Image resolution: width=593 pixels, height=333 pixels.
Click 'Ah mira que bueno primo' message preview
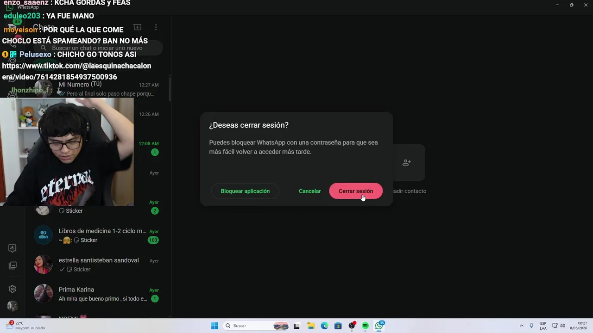click(x=103, y=299)
